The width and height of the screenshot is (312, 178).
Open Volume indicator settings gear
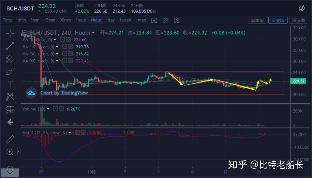(x=55, y=109)
